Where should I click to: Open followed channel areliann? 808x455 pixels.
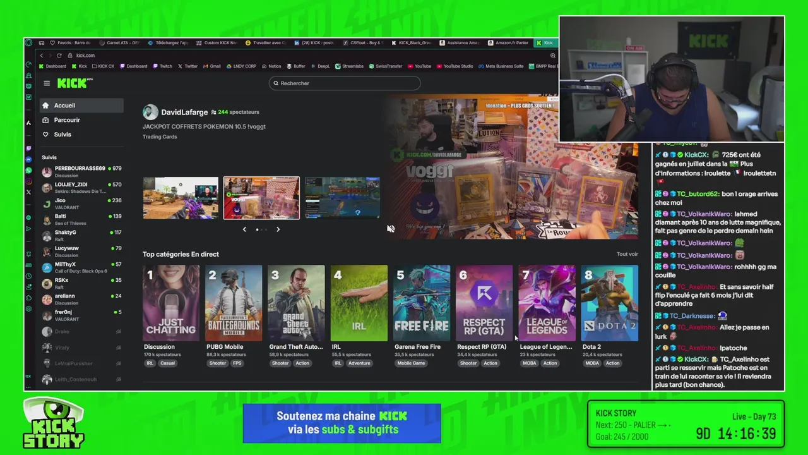tap(81, 299)
